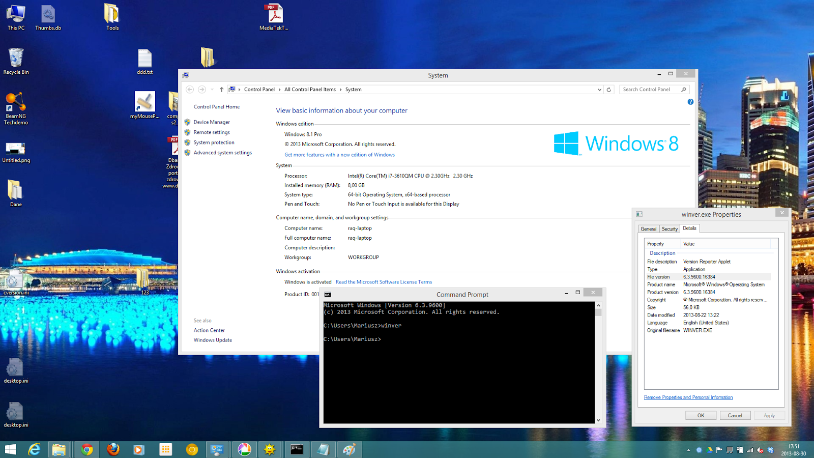Switch to the Security tab in winver.exe Properties
This screenshot has height=458, width=814.
click(670, 228)
